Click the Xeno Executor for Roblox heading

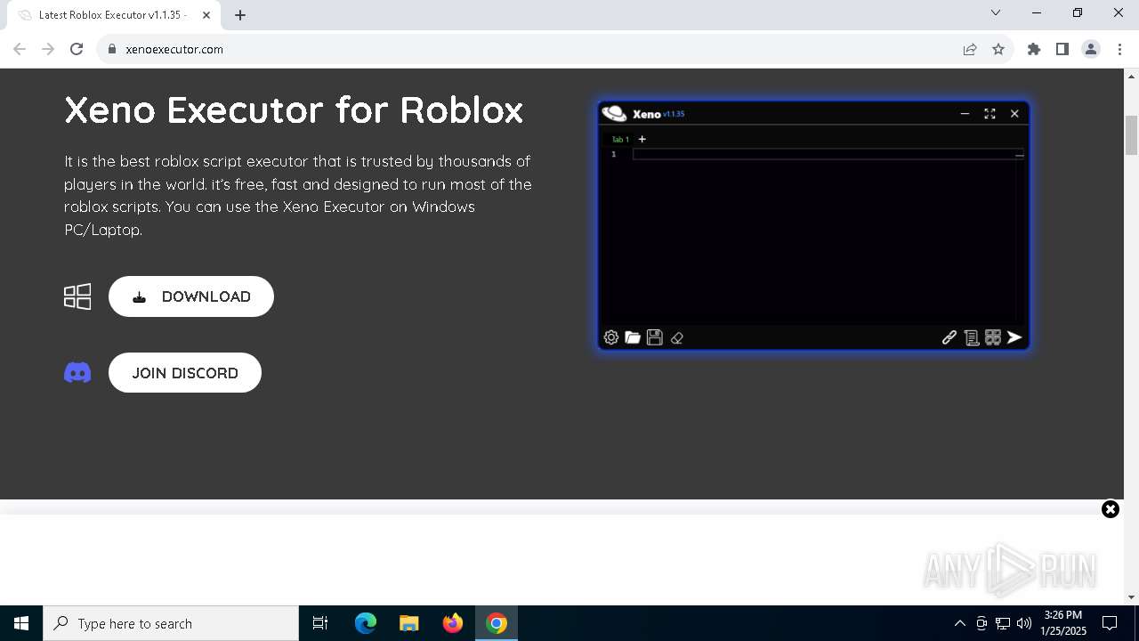pos(294,110)
